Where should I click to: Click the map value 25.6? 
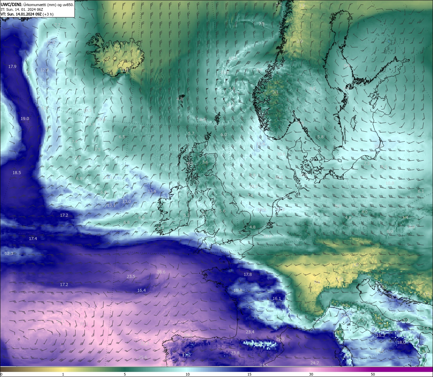[x=143, y=357]
